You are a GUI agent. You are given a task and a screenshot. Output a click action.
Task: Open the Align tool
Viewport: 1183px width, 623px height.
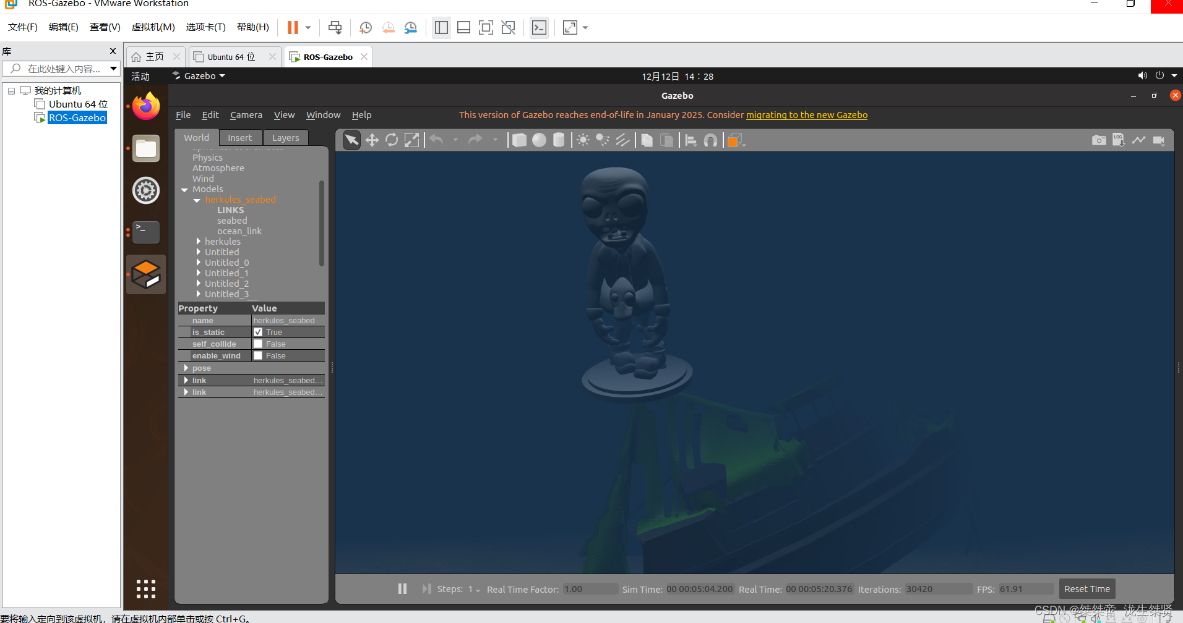(x=691, y=140)
